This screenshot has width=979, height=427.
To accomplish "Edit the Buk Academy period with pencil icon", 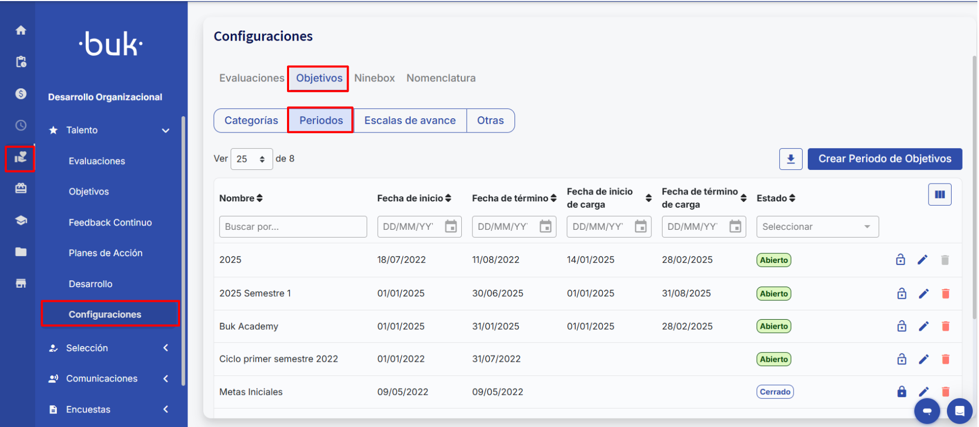I will (x=923, y=326).
